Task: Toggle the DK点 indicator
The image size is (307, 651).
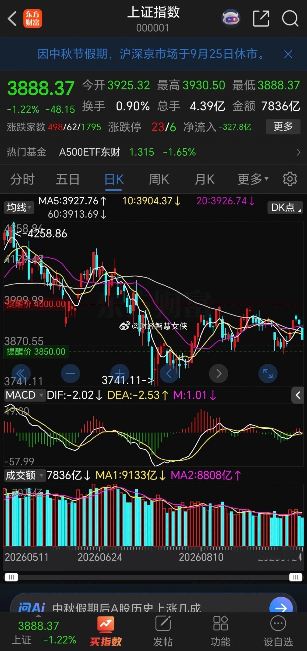Action: pos(285,207)
